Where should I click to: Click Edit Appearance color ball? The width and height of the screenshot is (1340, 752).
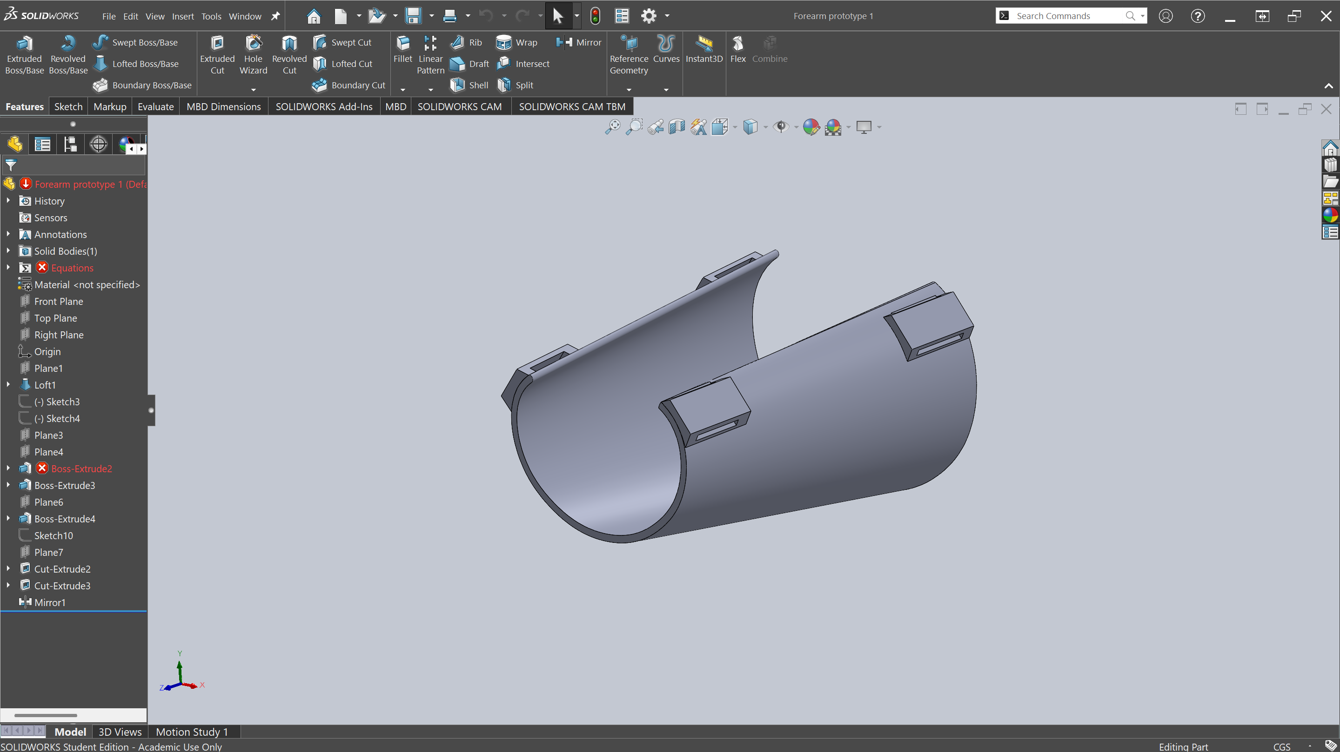click(811, 127)
